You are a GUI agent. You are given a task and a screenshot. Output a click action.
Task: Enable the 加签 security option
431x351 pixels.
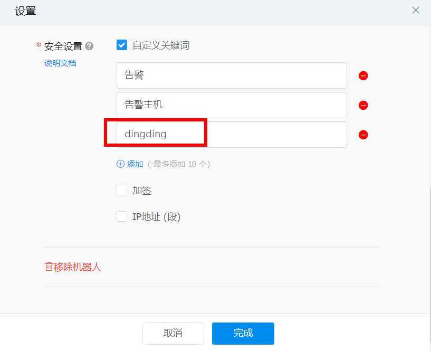click(122, 190)
